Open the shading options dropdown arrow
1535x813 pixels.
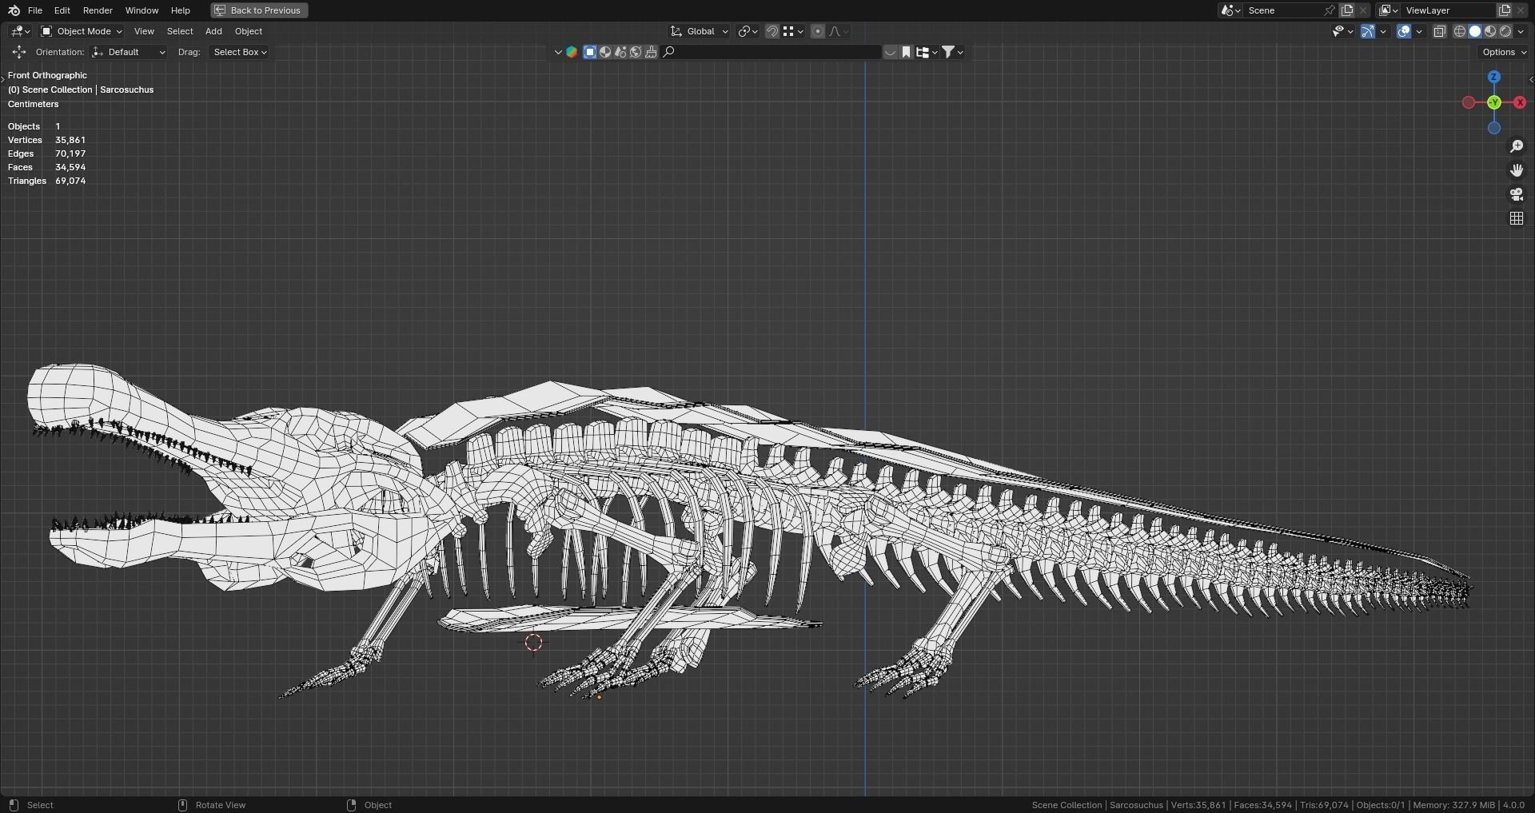pyautogui.click(x=1521, y=31)
